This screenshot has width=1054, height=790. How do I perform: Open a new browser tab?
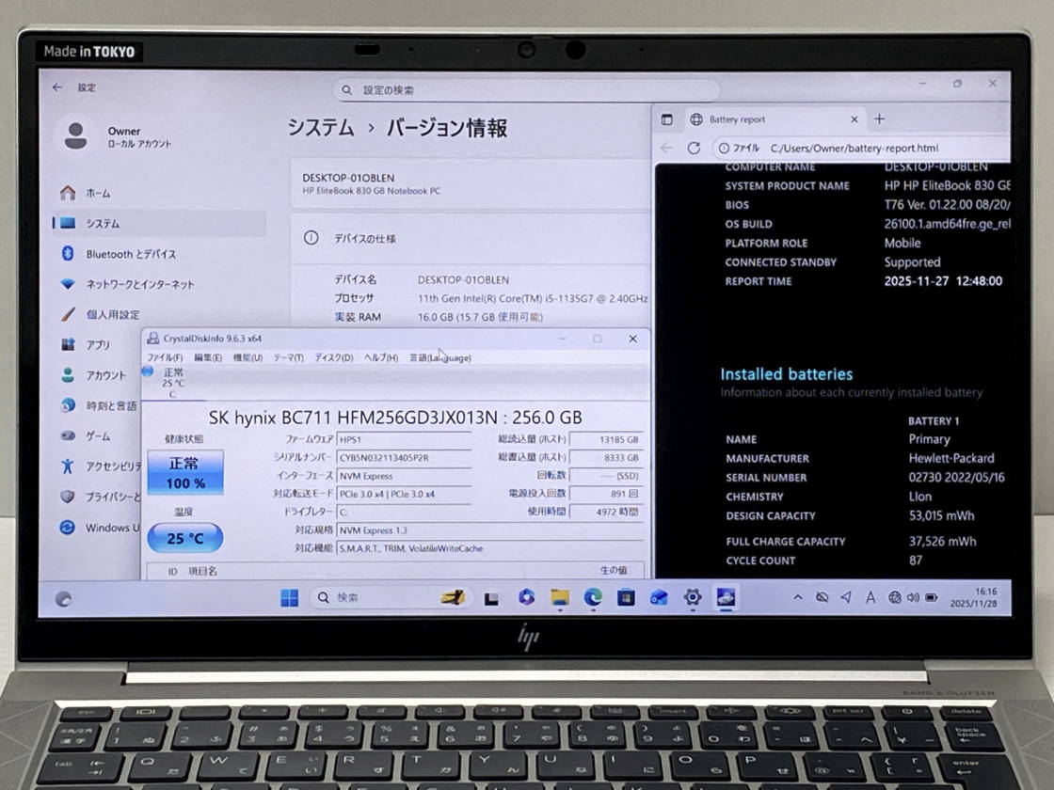(880, 118)
